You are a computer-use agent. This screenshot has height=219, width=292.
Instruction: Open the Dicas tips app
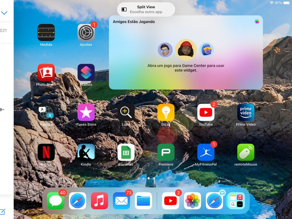pyautogui.click(x=166, y=112)
